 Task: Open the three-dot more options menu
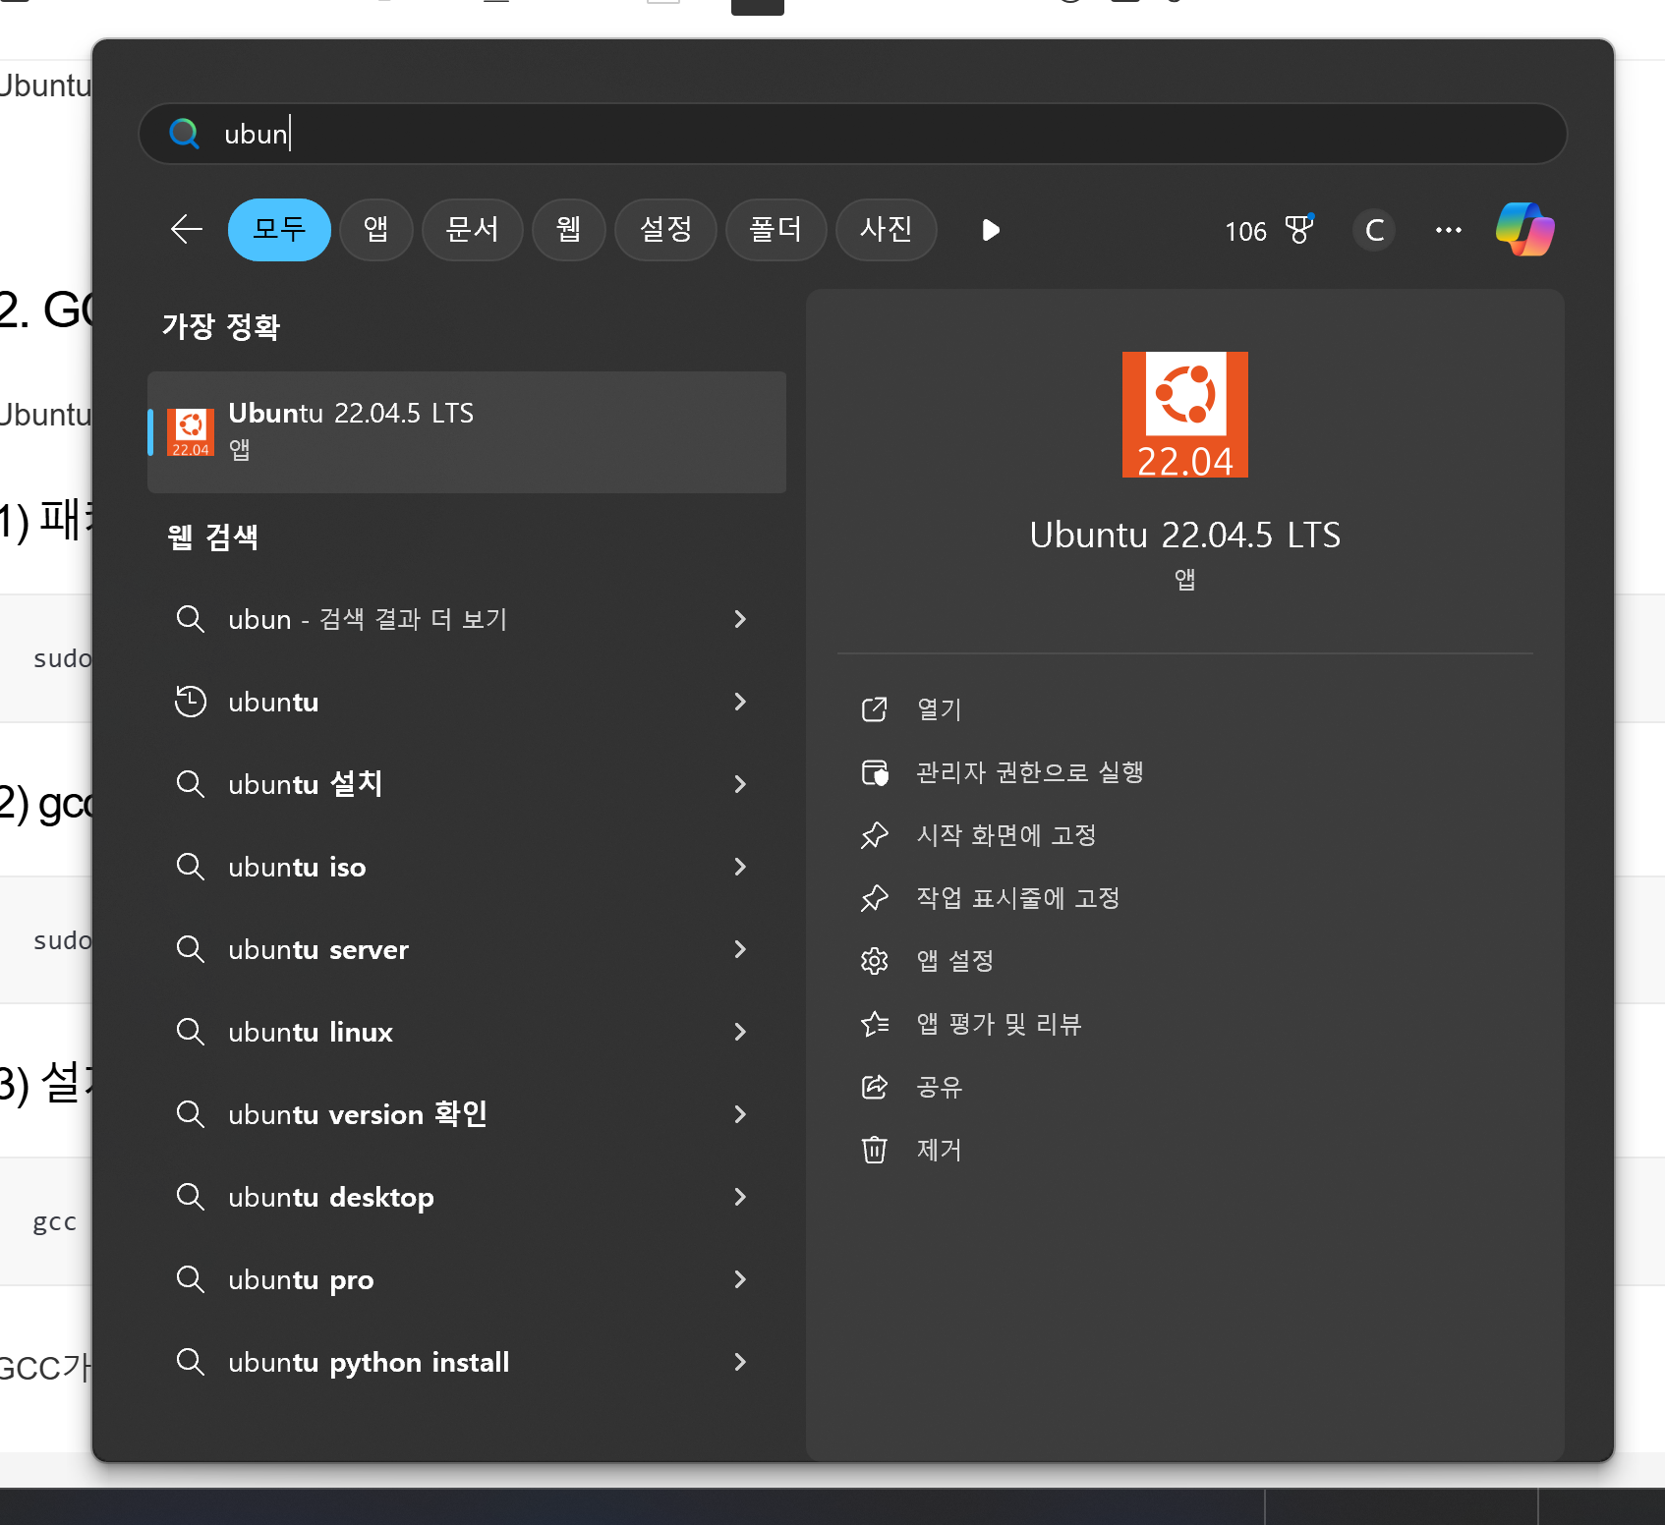[x=1448, y=230]
